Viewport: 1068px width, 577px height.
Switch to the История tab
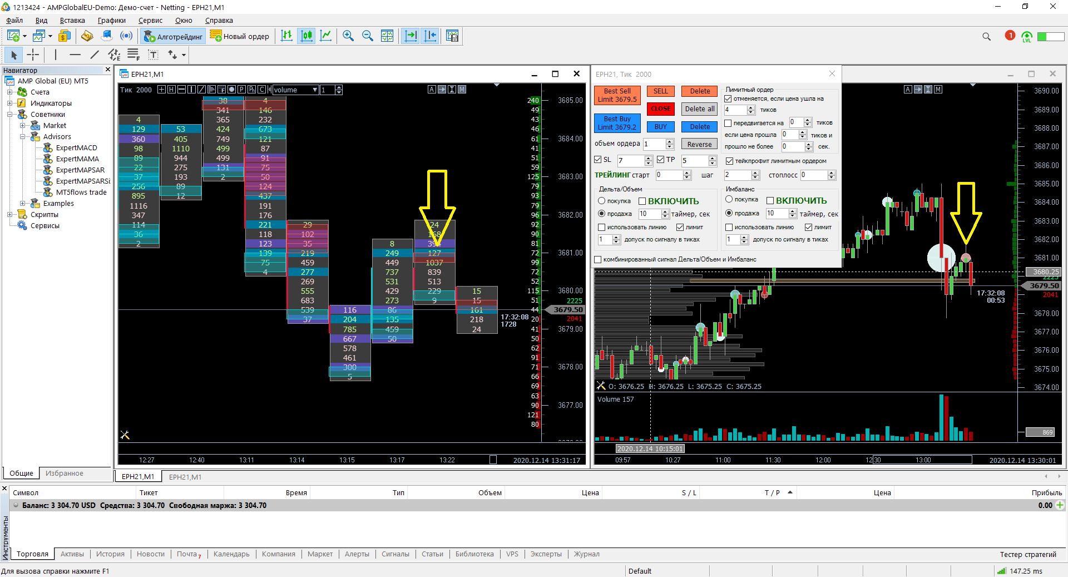tap(110, 554)
